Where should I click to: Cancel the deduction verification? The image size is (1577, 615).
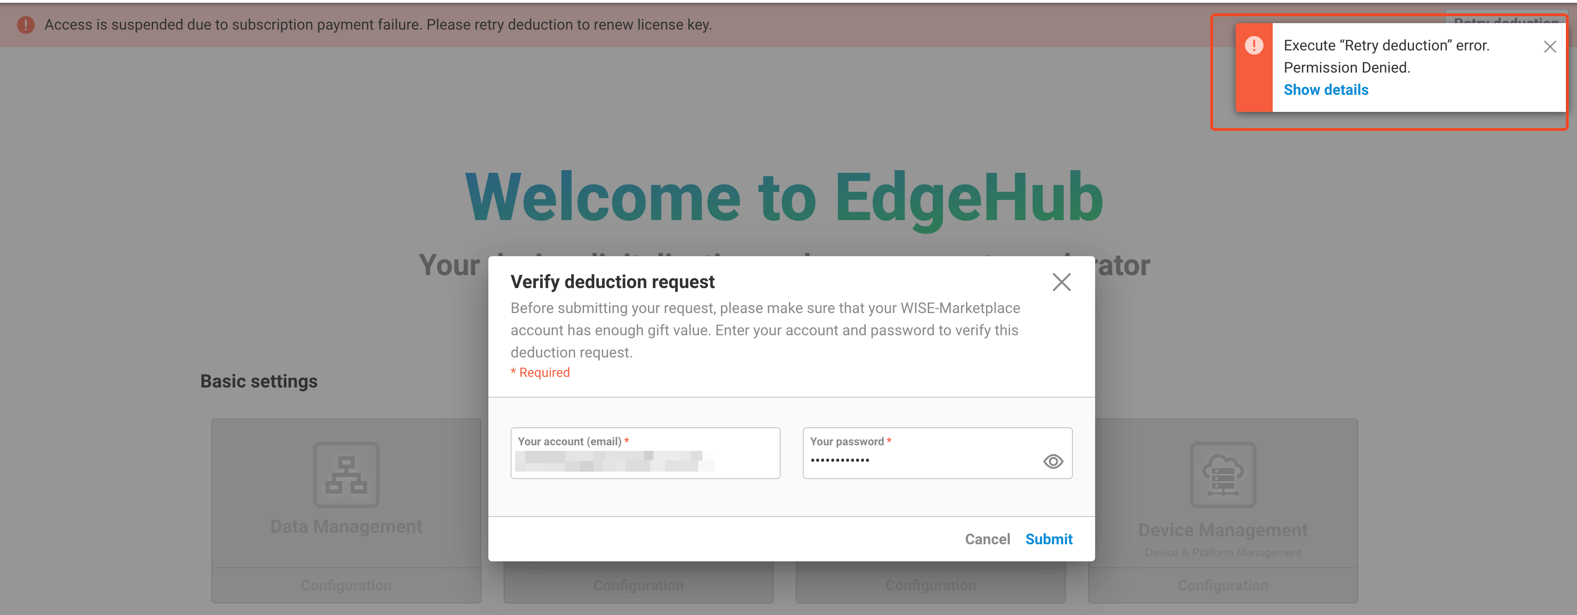pos(987,539)
